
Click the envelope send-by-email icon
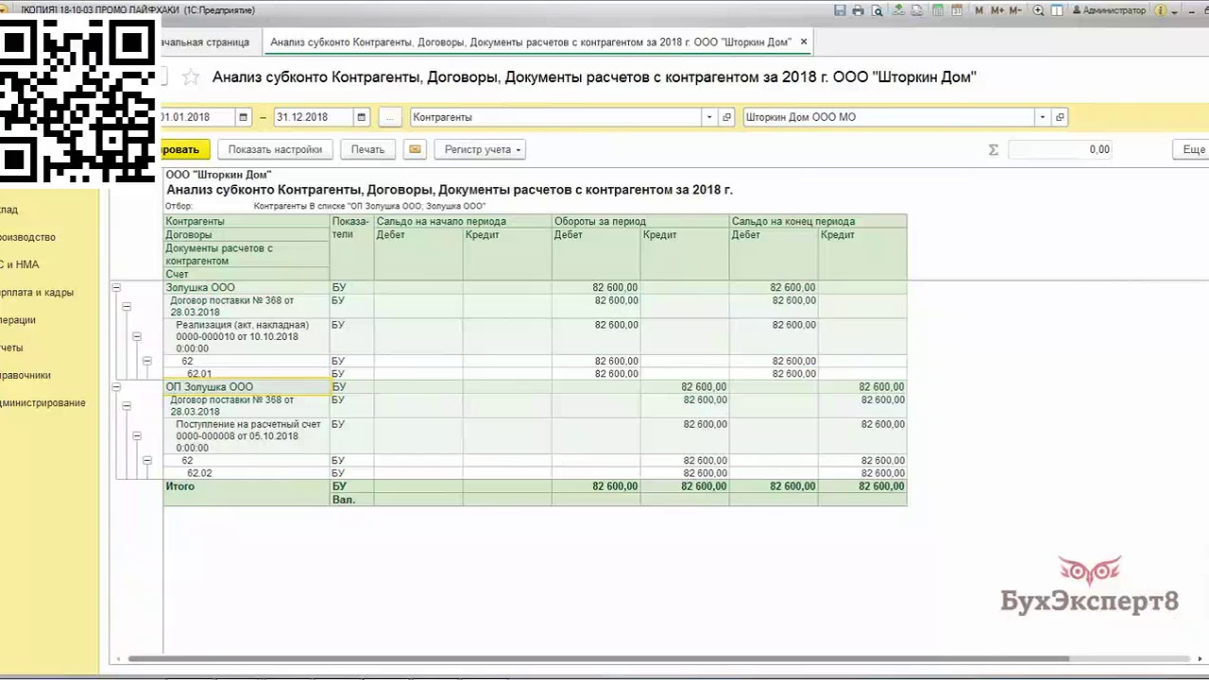point(415,149)
